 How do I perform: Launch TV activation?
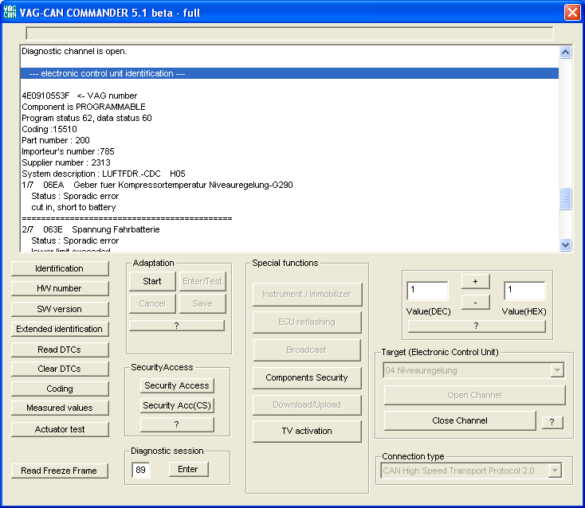(x=307, y=432)
